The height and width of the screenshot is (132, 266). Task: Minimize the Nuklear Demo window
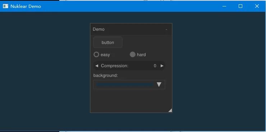[x=224, y=6]
